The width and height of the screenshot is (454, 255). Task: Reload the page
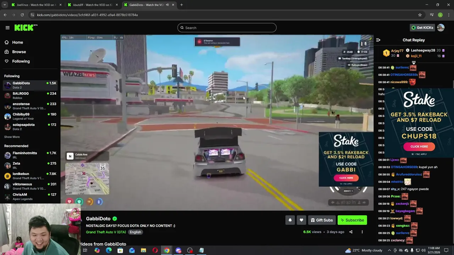[22, 15]
